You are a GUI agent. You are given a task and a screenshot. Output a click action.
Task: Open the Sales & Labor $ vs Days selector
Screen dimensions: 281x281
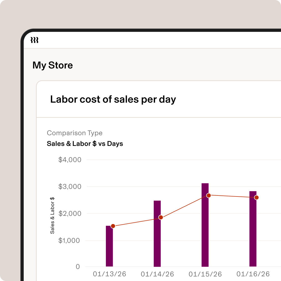(85, 144)
